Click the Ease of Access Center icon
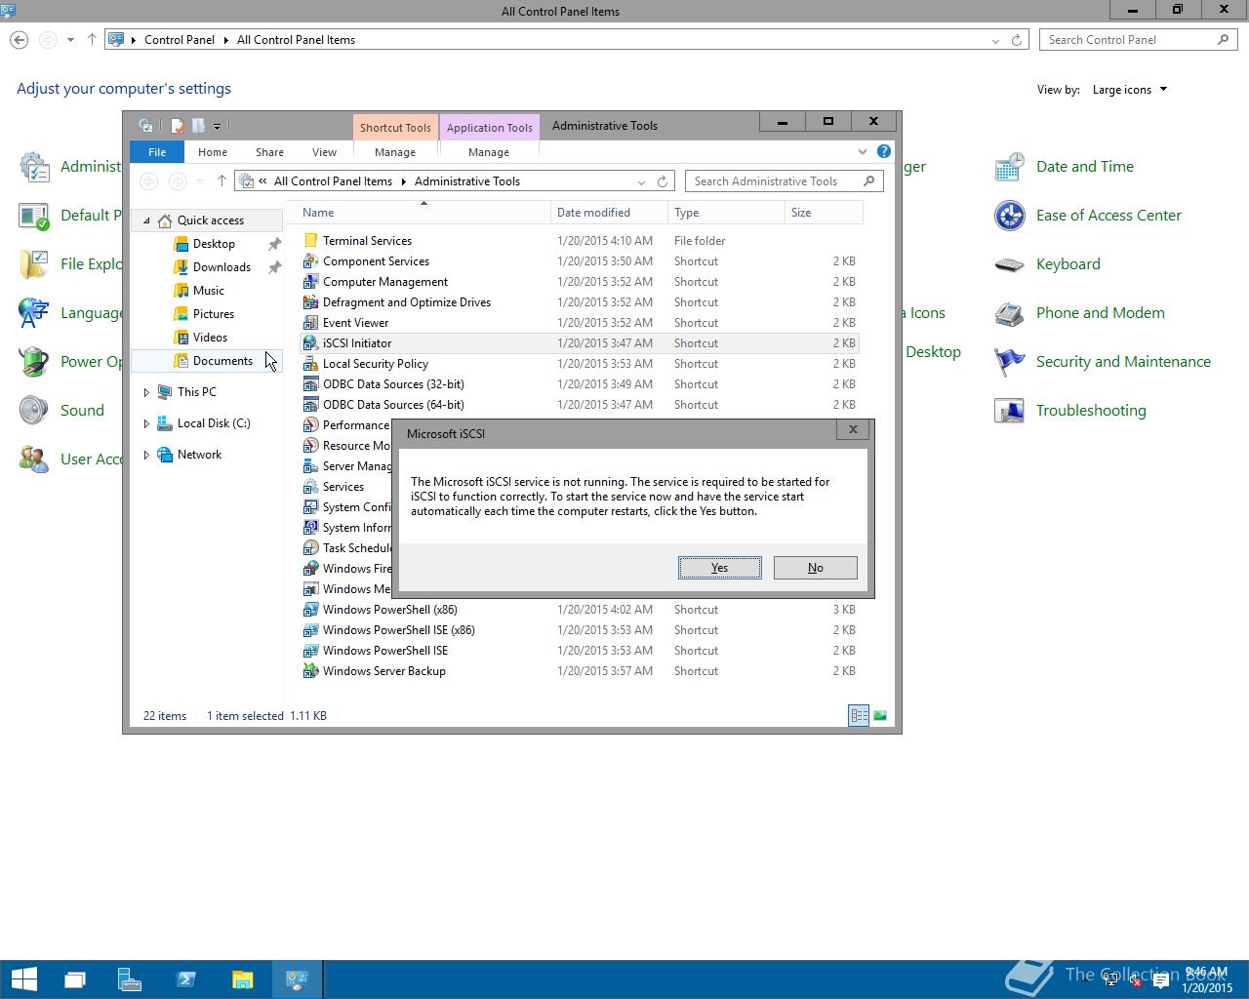1249x999 pixels. pos(1009,216)
